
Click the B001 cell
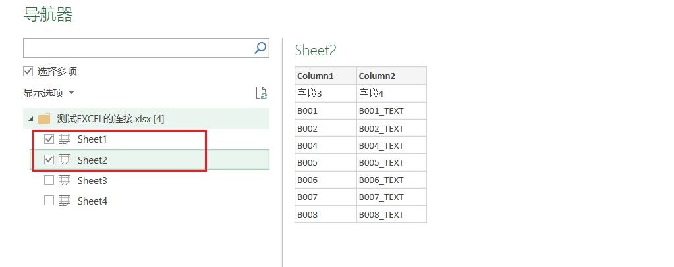pyautogui.click(x=326, y=110)
